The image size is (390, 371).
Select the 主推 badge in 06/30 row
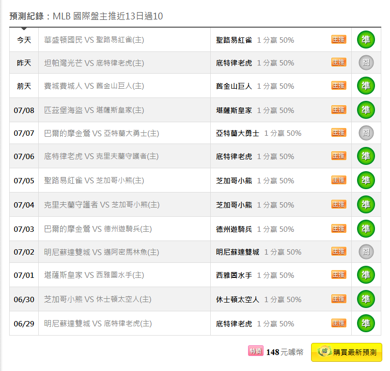coord(339,299)
